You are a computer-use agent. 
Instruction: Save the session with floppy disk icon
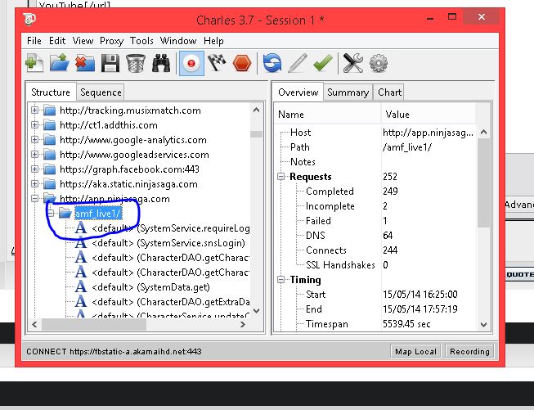[x=110, y=63]
